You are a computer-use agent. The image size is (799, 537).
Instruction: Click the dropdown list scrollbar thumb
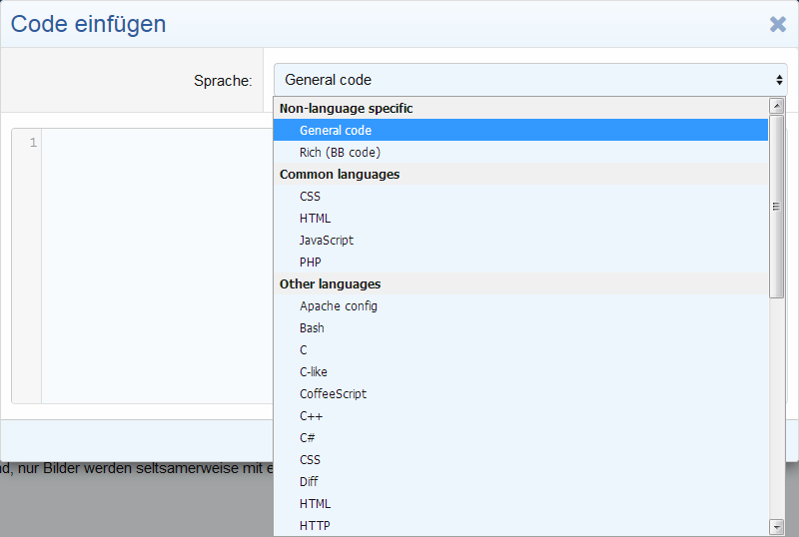(x=777, y=207)
